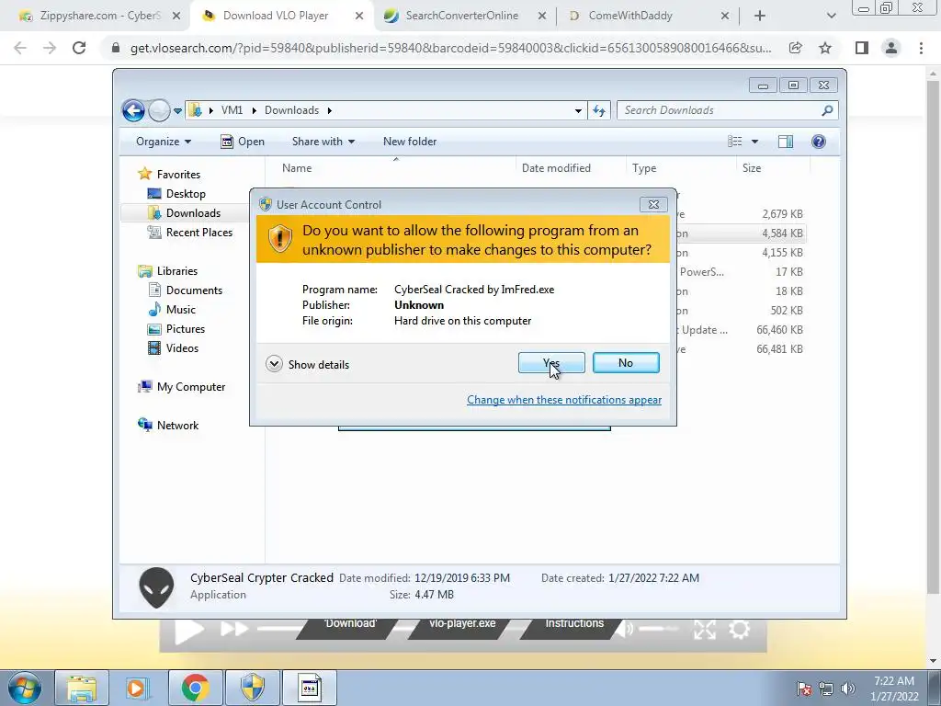
Task: Click New folder in Explorer toolbar
Action: click(x=410, y=142)
